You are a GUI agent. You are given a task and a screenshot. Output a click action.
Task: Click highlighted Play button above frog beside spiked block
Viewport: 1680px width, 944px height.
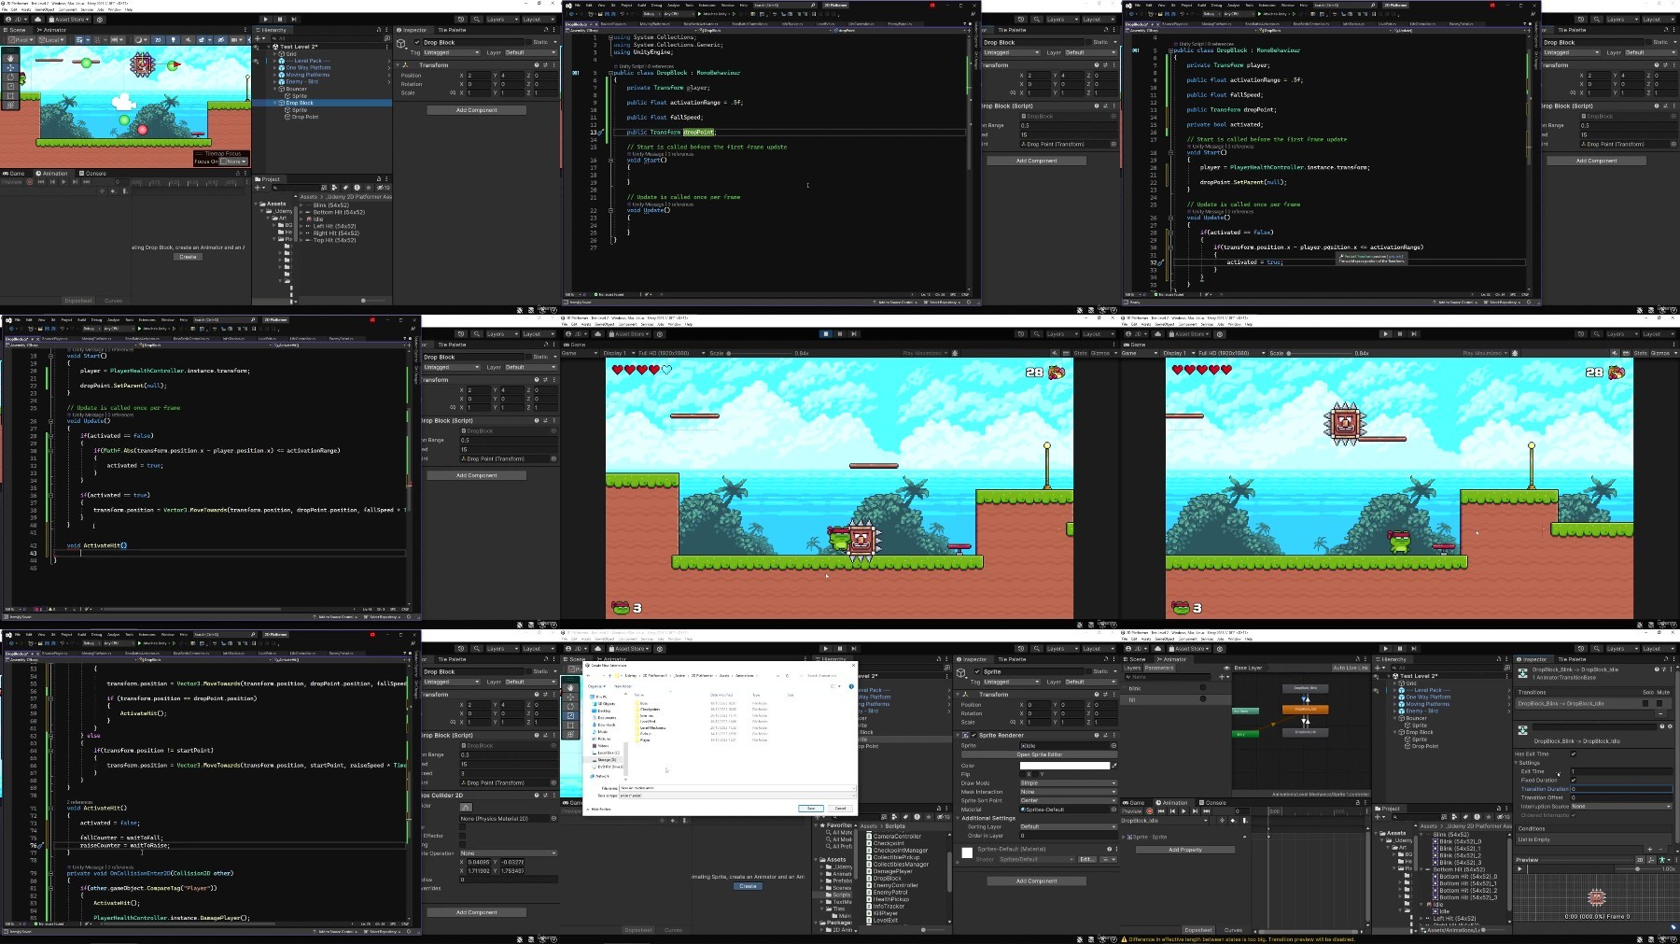(826, 333)
